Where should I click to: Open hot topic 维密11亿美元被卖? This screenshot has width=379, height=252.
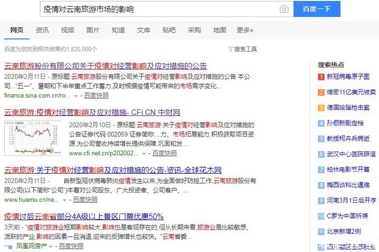[x=352, y=92]
